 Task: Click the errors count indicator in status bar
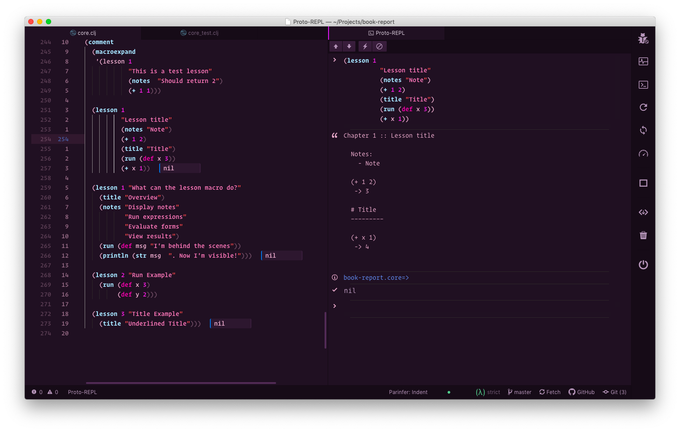37,392
